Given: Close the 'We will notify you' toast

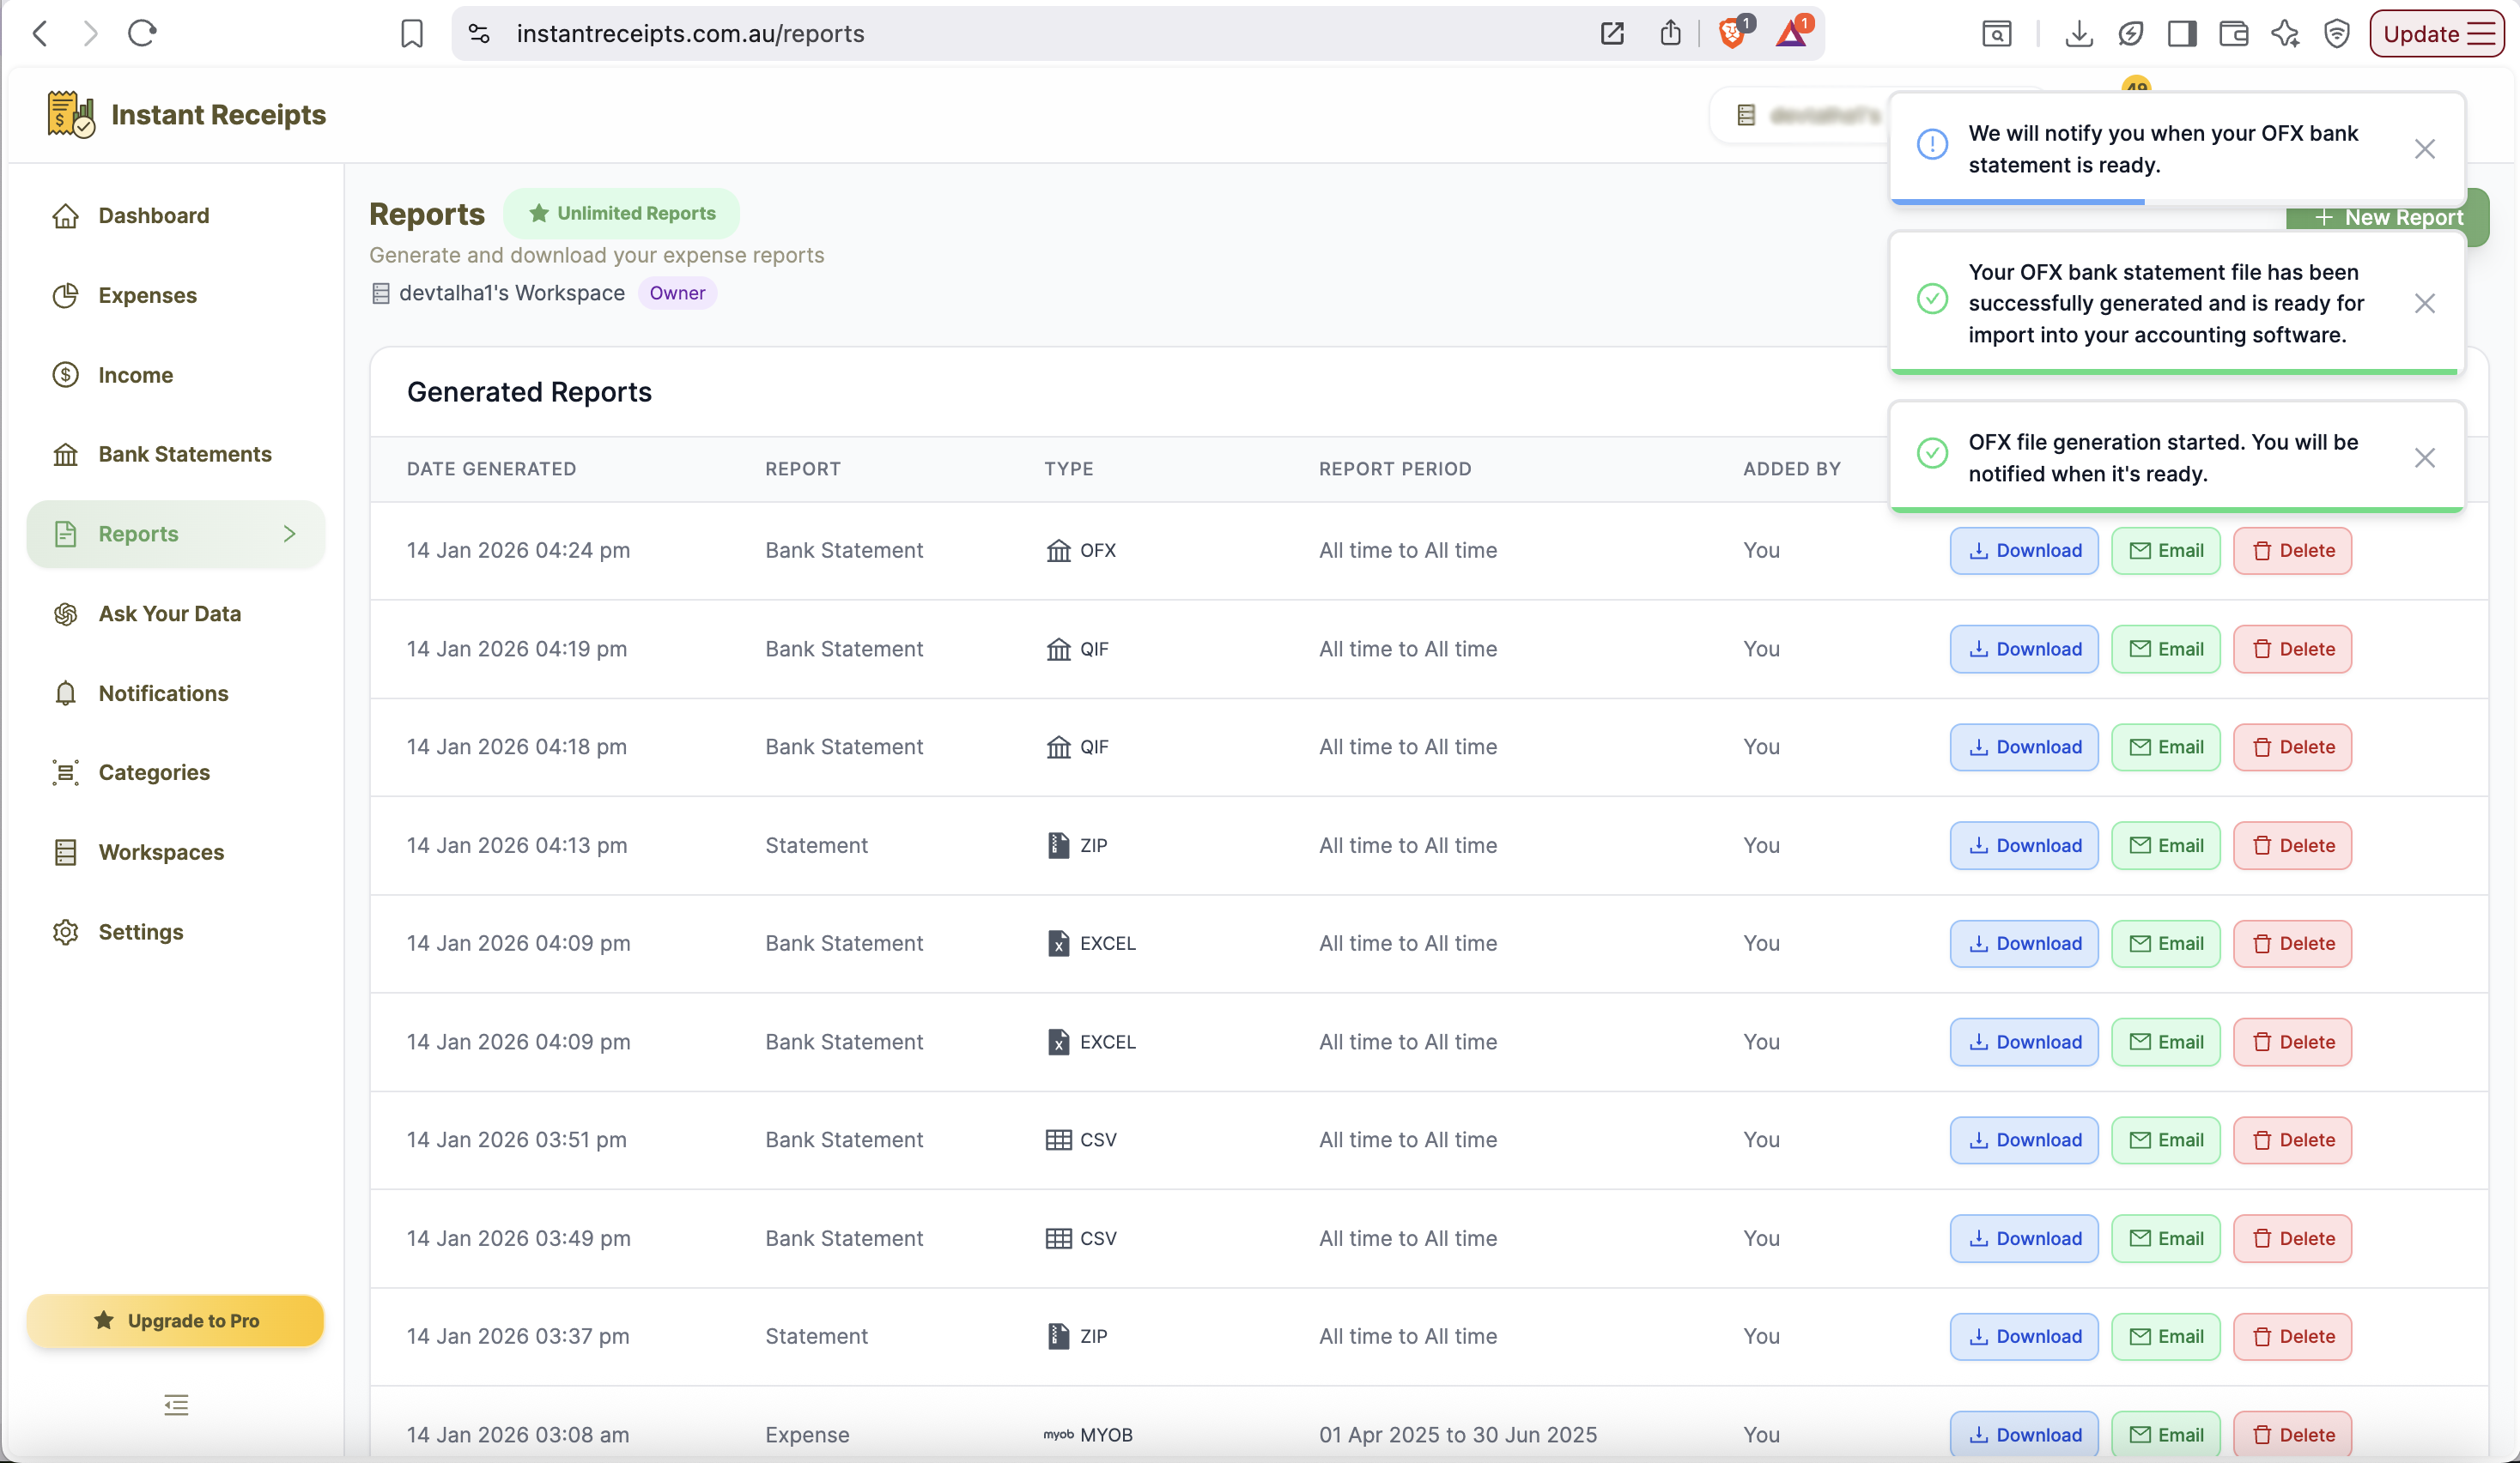Looking at the screenshot, I should click(x=2424, y=149).
